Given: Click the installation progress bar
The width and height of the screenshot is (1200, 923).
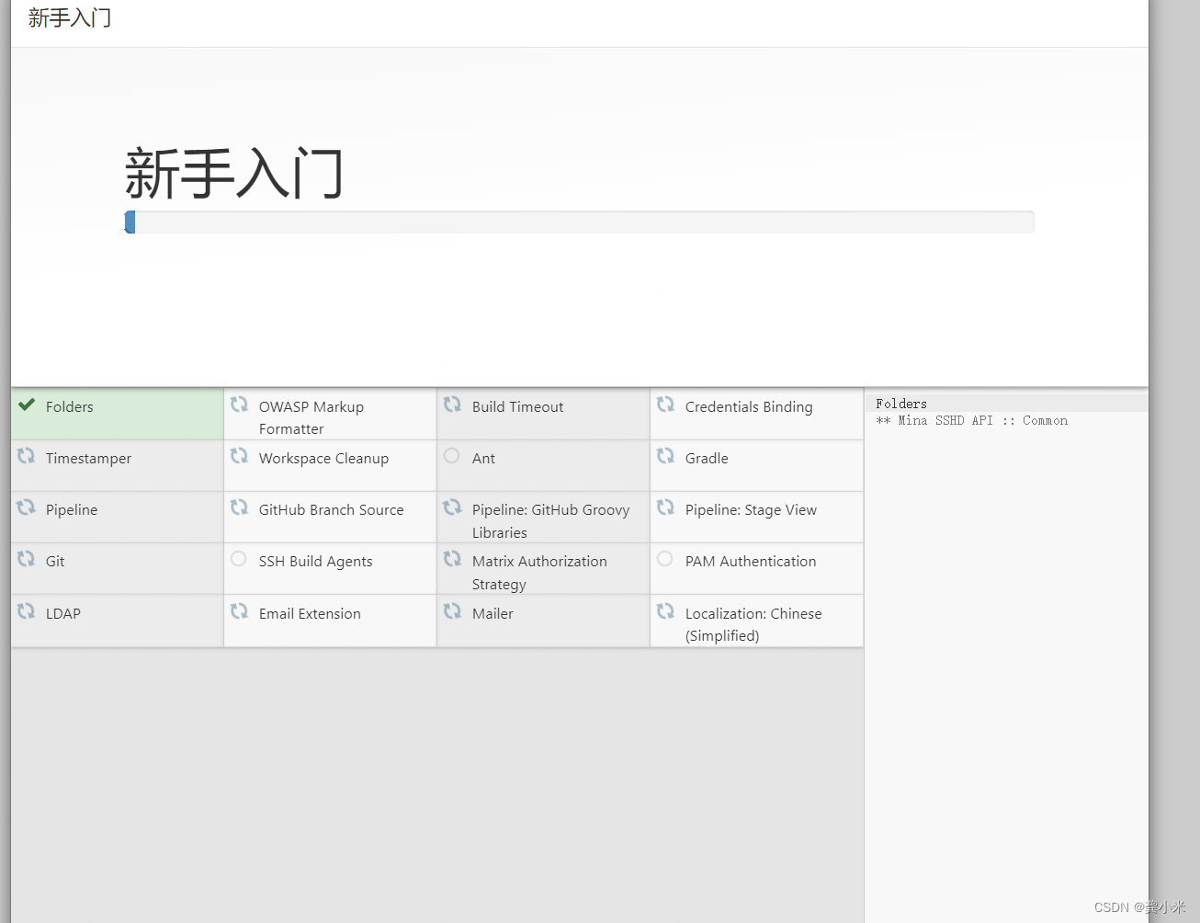Looking at the screenshot, I should [579, 222].
